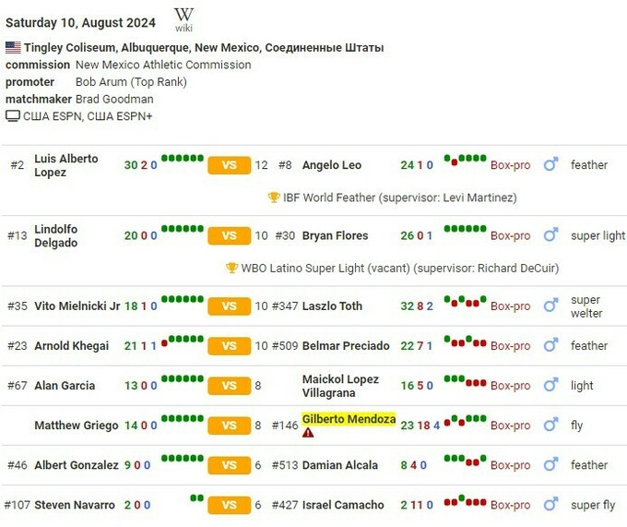
Task: Click the male symbol in Lopez–Leo row
Action: coord(550,165)
